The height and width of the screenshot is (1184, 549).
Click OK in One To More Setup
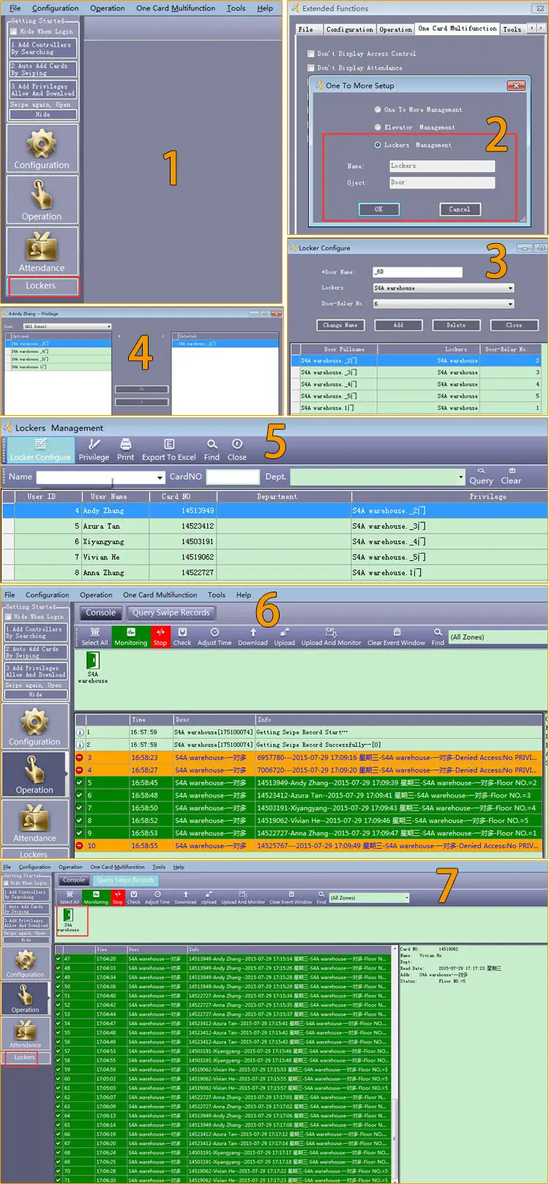(x=378, y=209)
